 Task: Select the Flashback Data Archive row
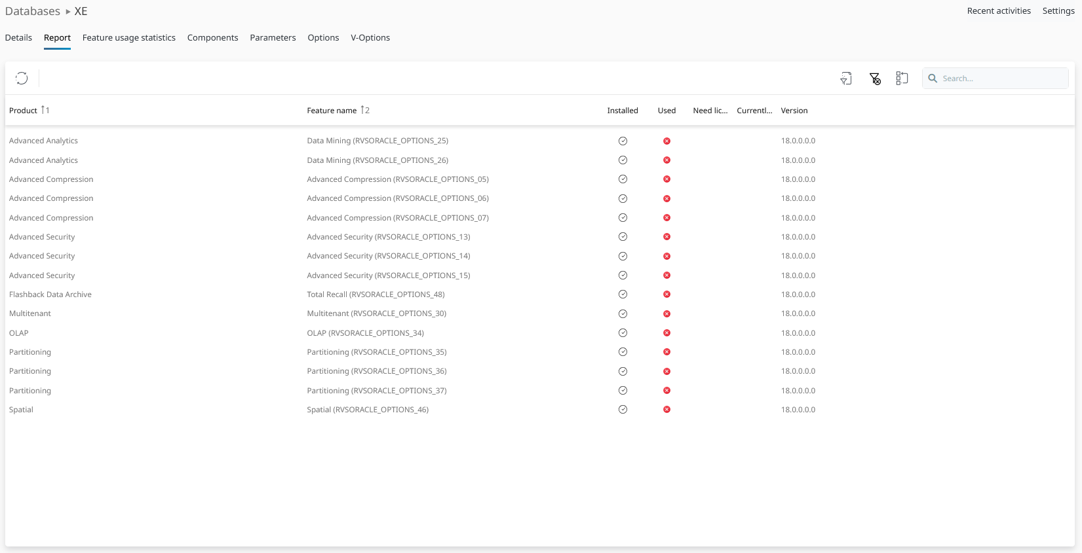(x=50, y=294)
